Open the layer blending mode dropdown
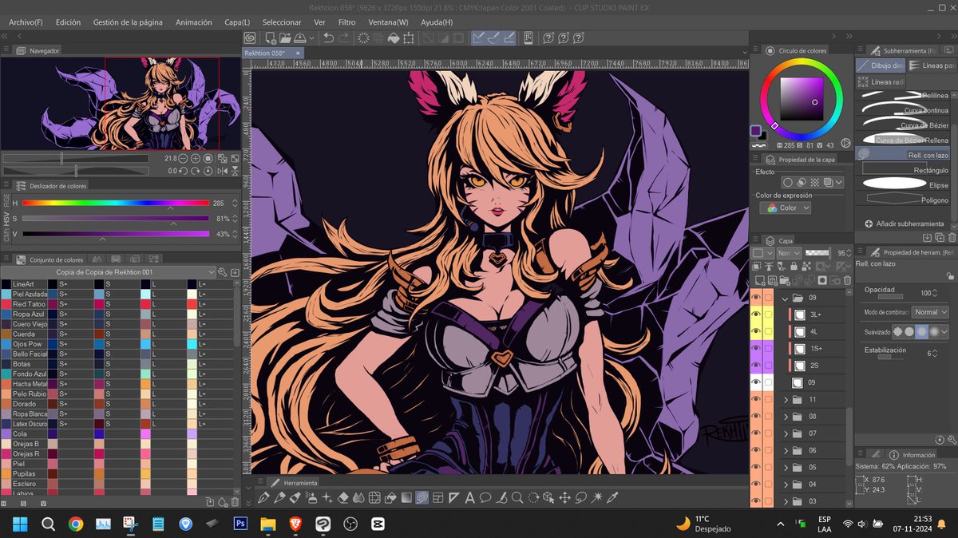The image size is (958, 538). tap(789, 253)
